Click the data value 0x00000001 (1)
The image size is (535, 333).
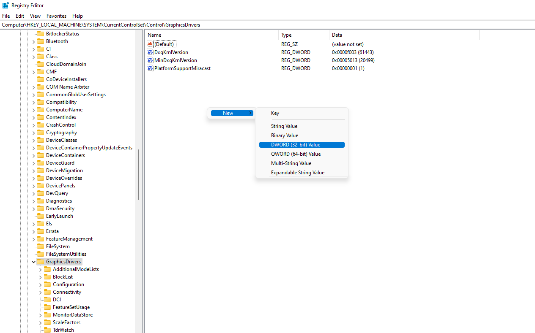pos(348,68)
